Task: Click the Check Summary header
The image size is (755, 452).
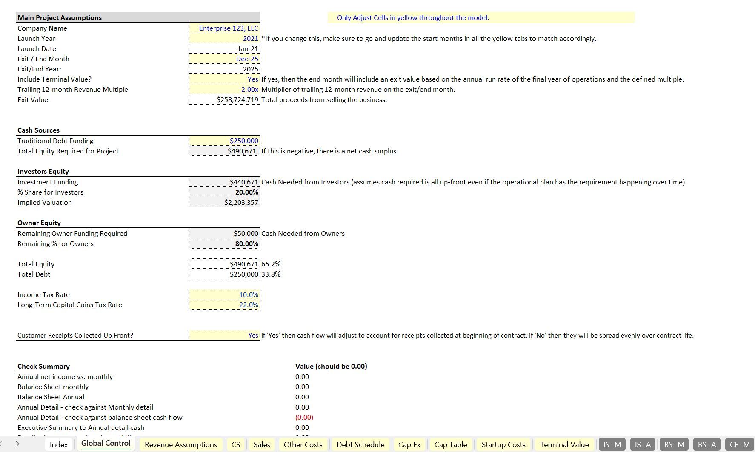Action: pos(43,366)
